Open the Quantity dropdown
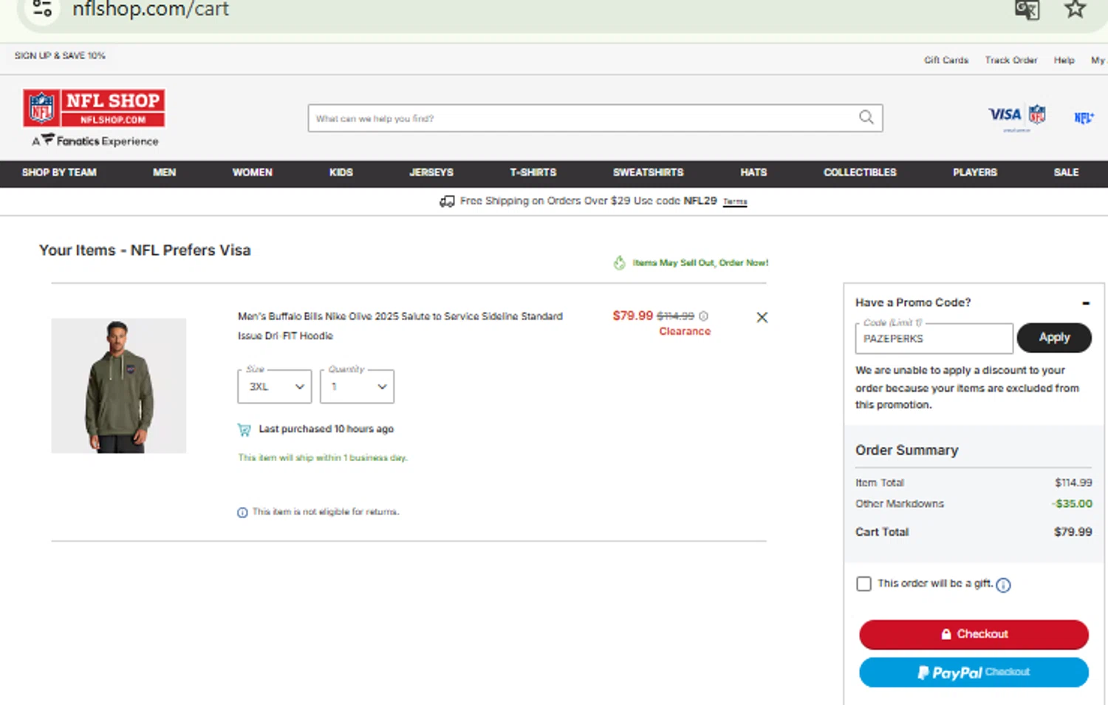The width and height of the screenshot is (1108, 705). (x=357, y=386)
